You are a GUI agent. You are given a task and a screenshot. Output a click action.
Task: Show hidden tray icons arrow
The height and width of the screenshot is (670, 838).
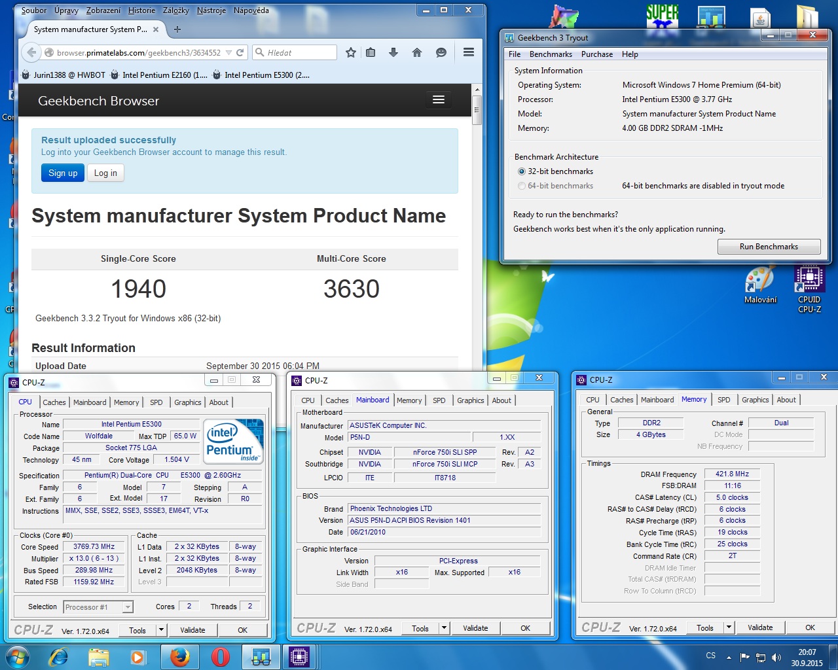[729, 657]
